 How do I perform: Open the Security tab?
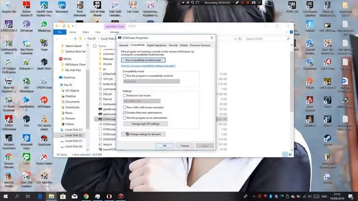tap(173, 45)
